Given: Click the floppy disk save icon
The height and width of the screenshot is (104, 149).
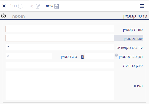Looking at the screenshot, I should click(x=57, y=6).
